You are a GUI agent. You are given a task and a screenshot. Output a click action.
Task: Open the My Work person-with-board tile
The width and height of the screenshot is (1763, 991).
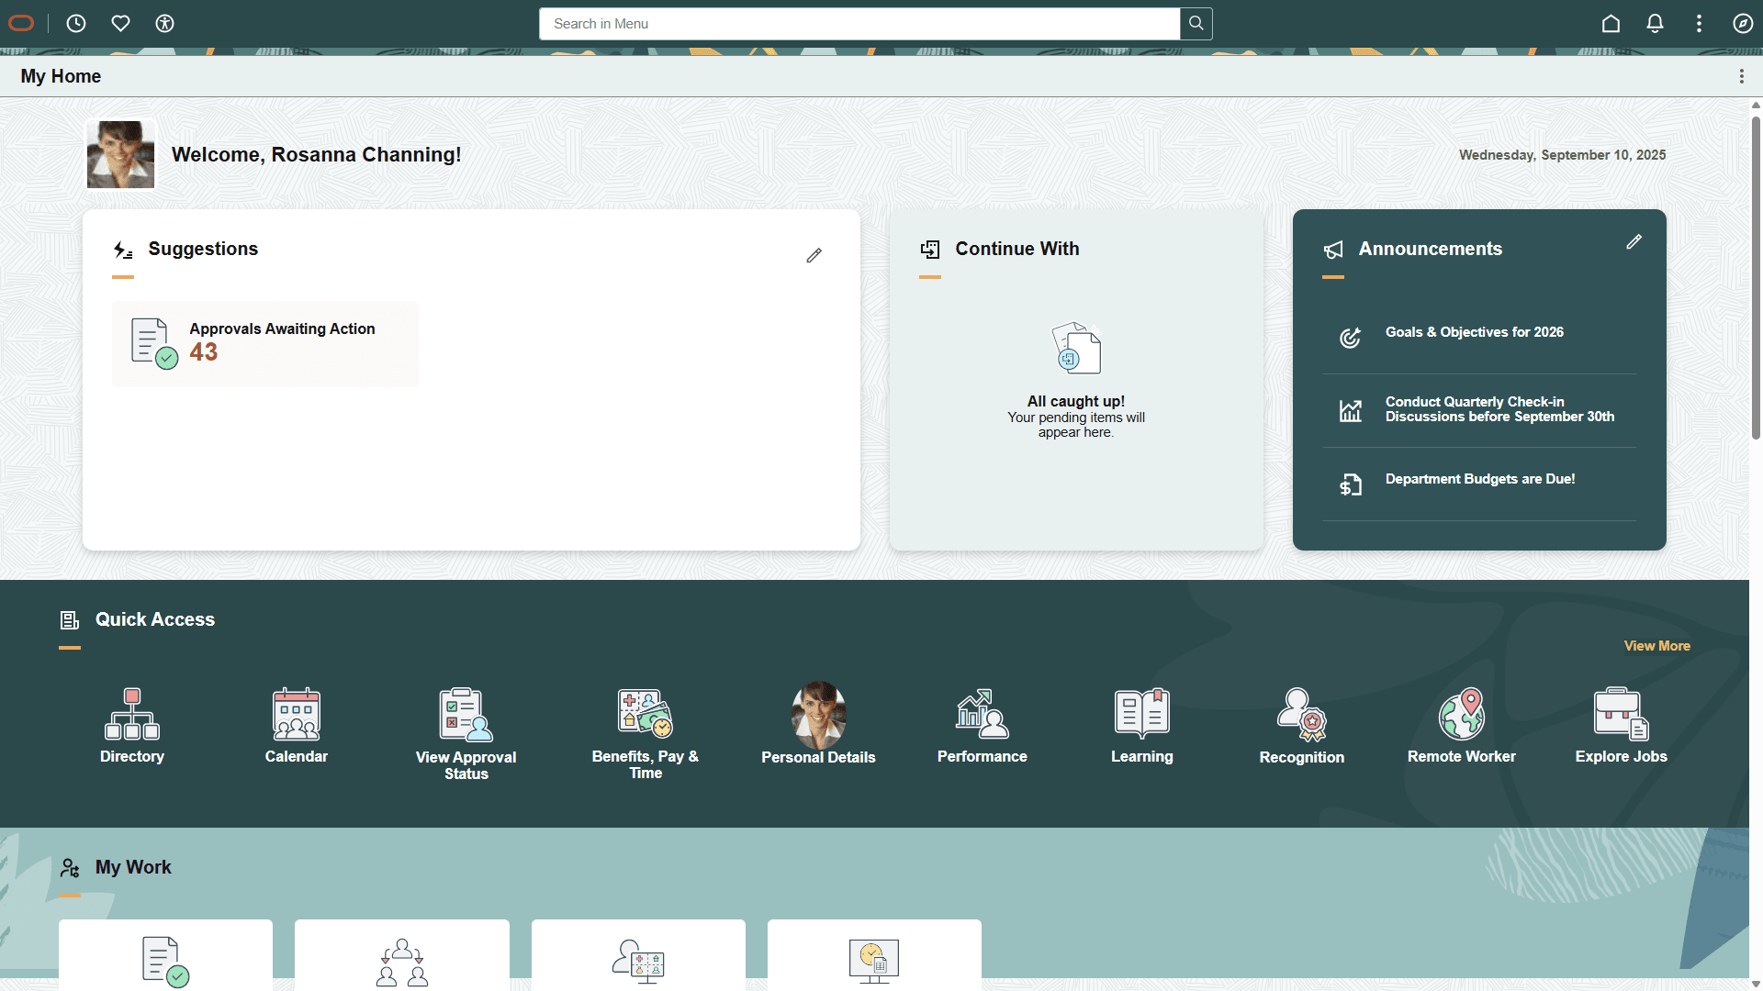tap(638, 954)
